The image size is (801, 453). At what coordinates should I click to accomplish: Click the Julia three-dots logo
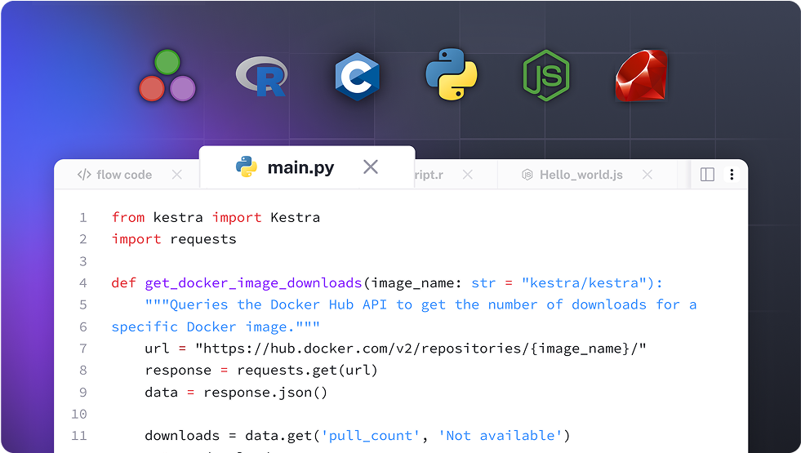click(167, 75)
